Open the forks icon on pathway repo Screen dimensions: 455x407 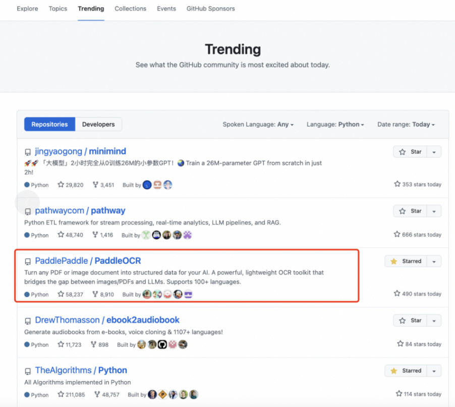[95, 235]
